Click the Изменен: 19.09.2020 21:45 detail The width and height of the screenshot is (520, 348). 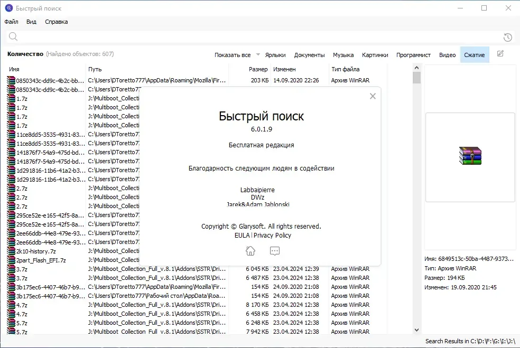click(460, 287)
